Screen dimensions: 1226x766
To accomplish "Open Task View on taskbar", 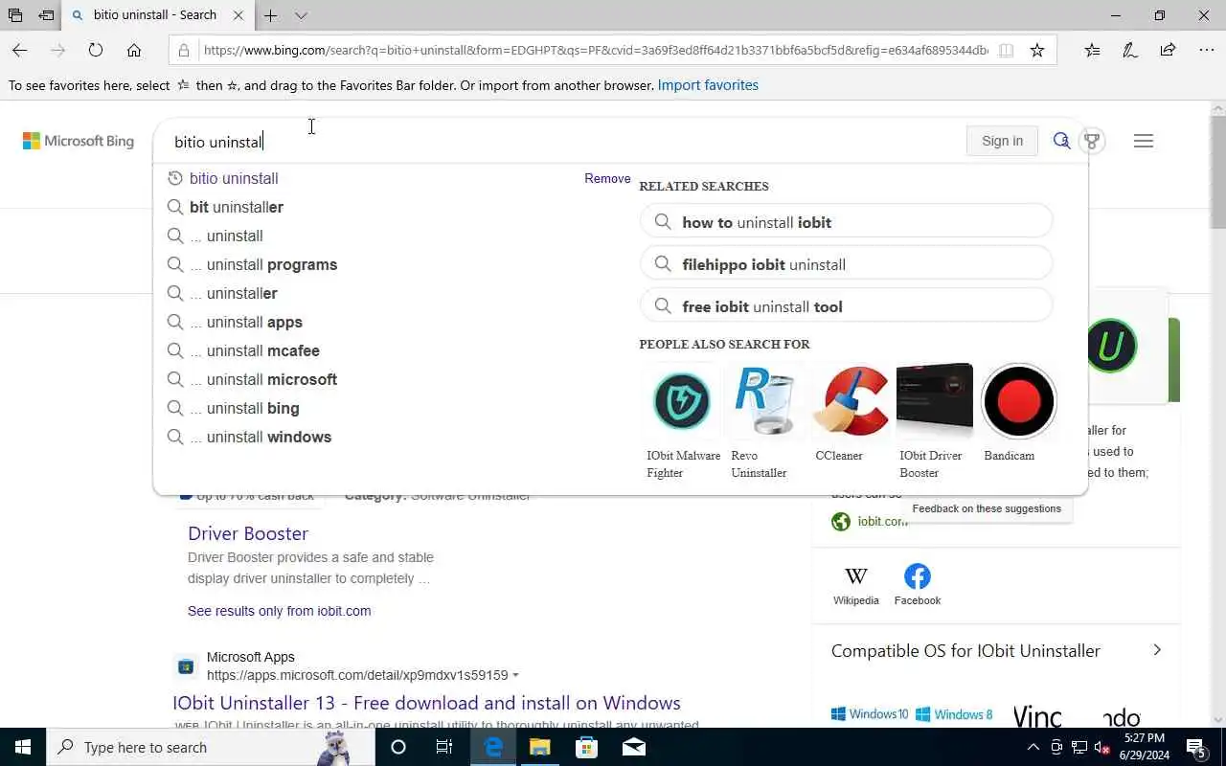I will pos(444,747).
